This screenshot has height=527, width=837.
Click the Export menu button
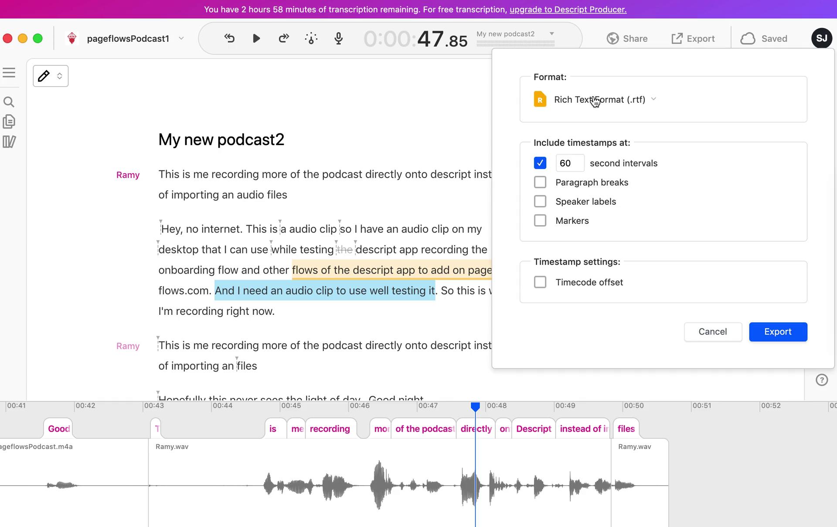tap(692, 38)
